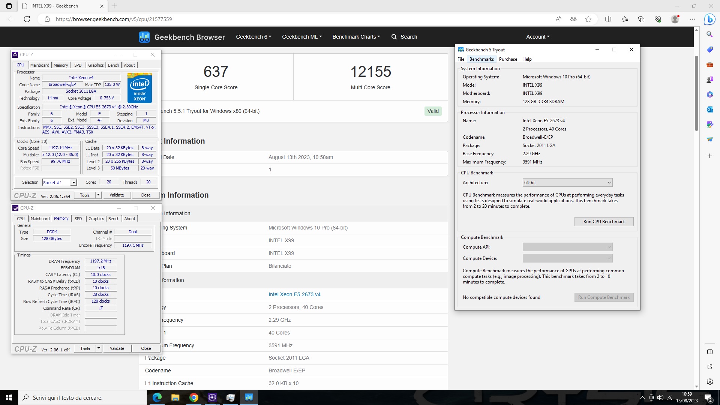Show hidden system tray icons
720x405 pixels.
click(642, 398)
